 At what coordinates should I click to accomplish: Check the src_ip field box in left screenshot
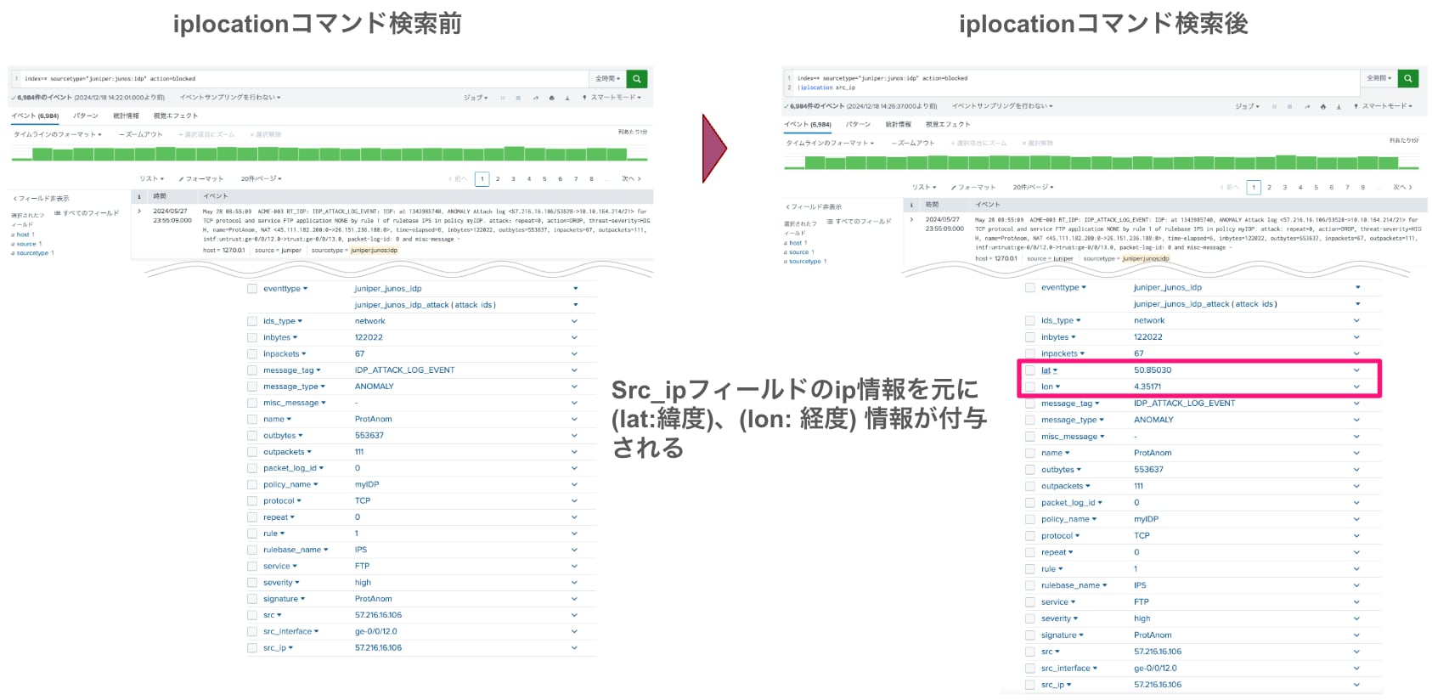[252, 648]
